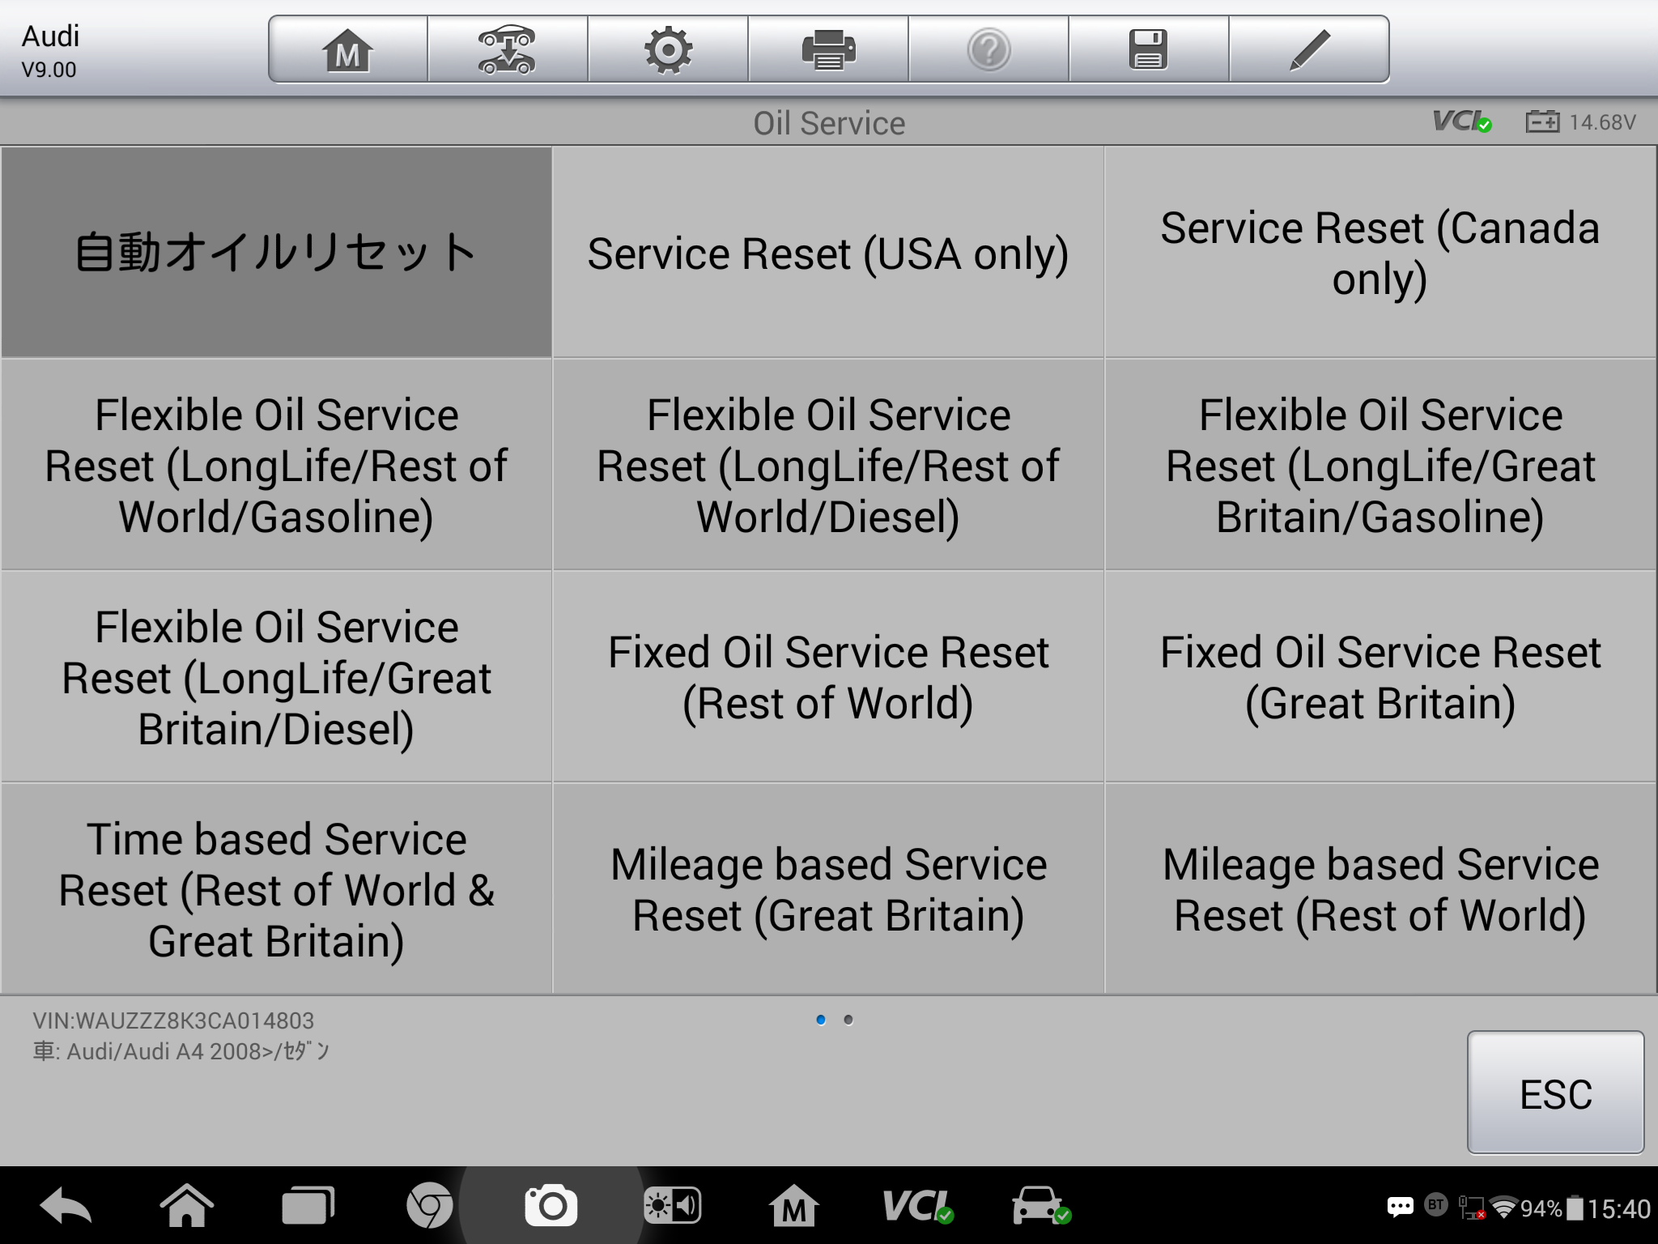The image size is (1658, 1244).
Task: Open data logging with the pencil icon
Action: (1309, 49)
